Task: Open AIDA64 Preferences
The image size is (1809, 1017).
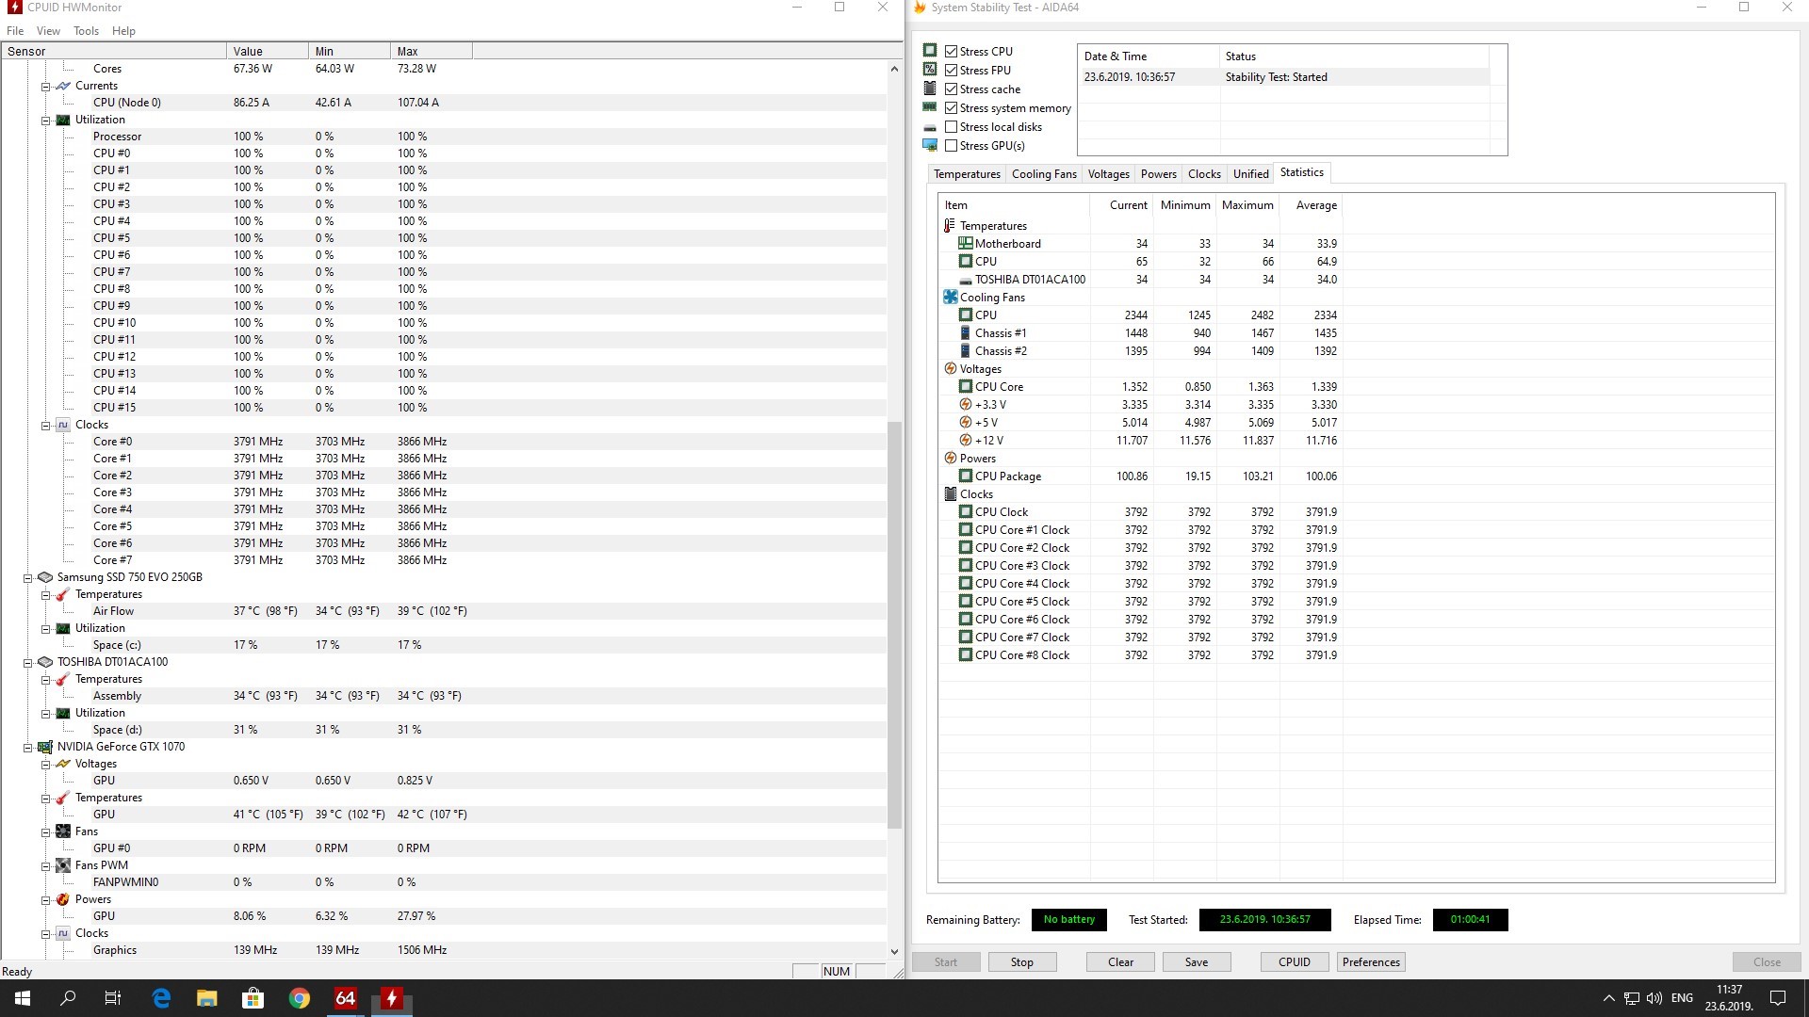Action: (1371, 962)
